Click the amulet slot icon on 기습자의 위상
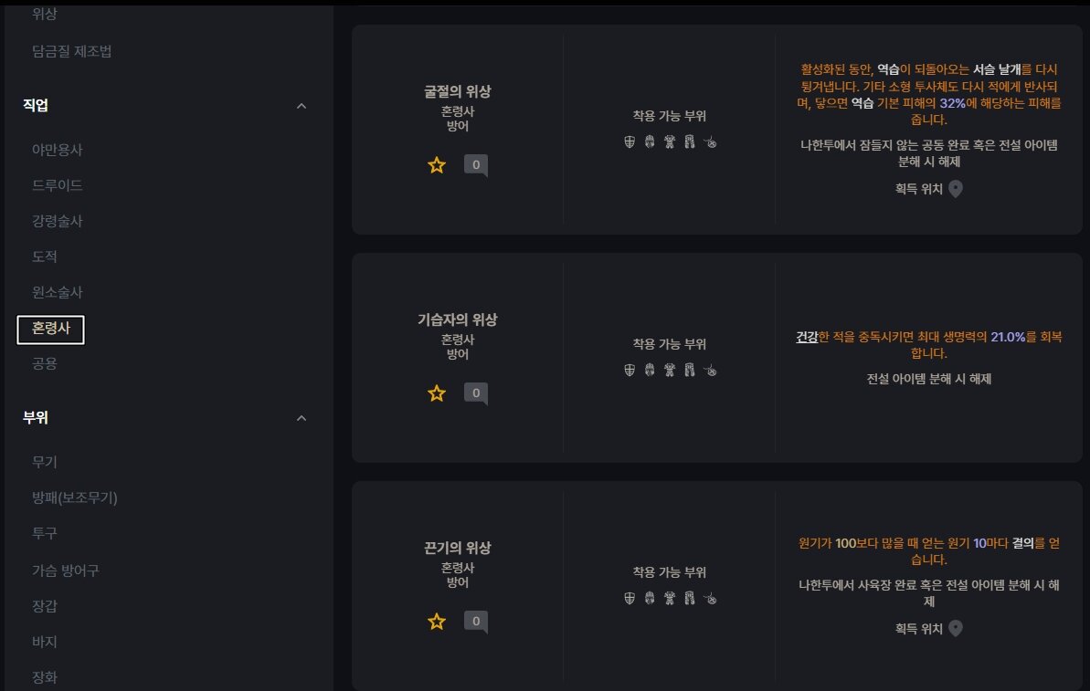Image resolution: width=1090 pixels, height=691 pixels. point(710,371)
